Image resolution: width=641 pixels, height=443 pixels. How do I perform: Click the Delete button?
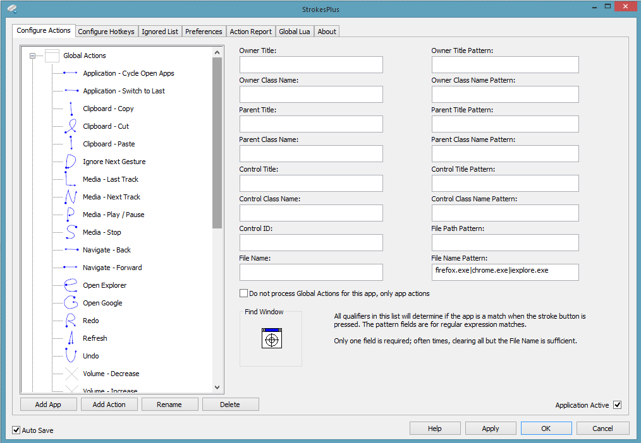point(230,405)
